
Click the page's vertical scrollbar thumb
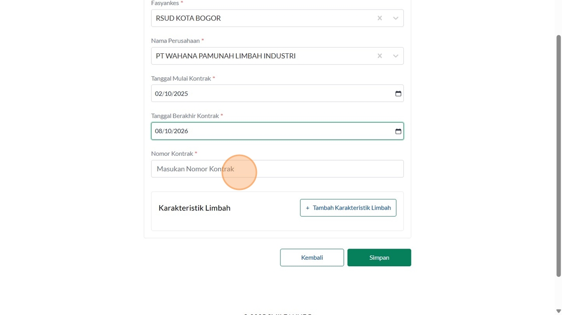[x=558, y=156]
